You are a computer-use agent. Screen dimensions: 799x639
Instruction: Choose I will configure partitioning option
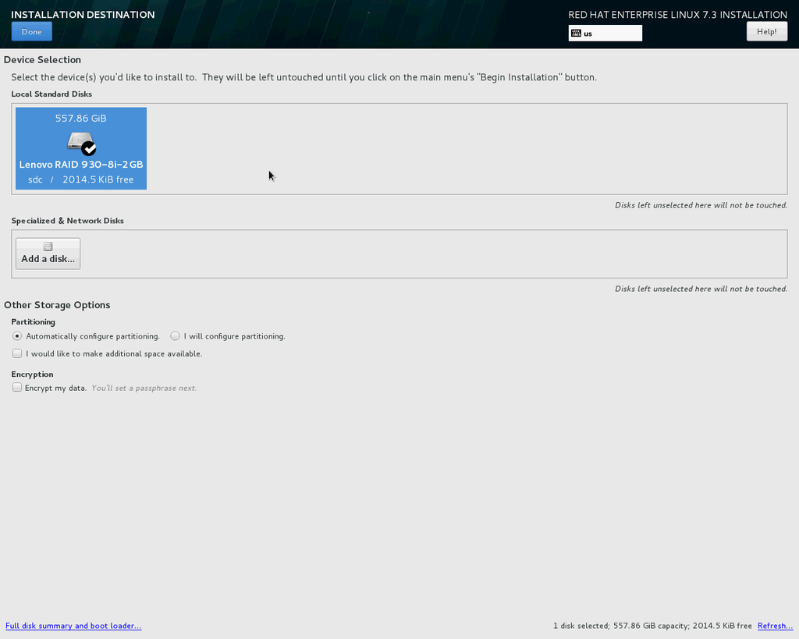(176, 336)
